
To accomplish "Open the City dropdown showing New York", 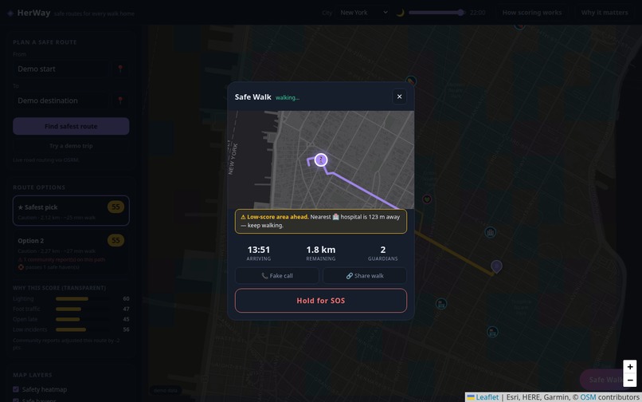I will tap(363, 12).
